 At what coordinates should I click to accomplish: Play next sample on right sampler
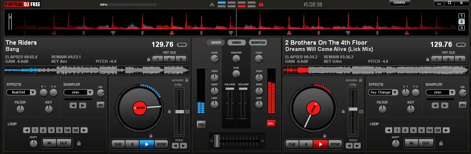(x=444, y=105)
